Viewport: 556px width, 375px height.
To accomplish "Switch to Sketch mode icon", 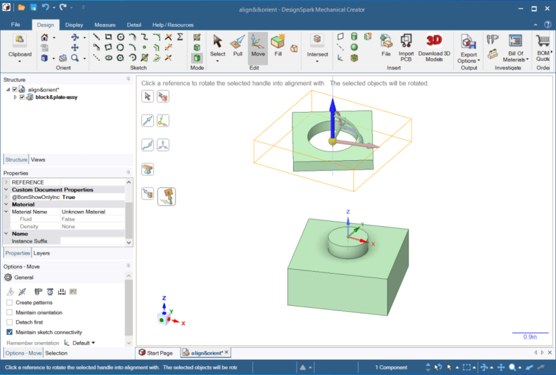I will [x=197, y=37].
